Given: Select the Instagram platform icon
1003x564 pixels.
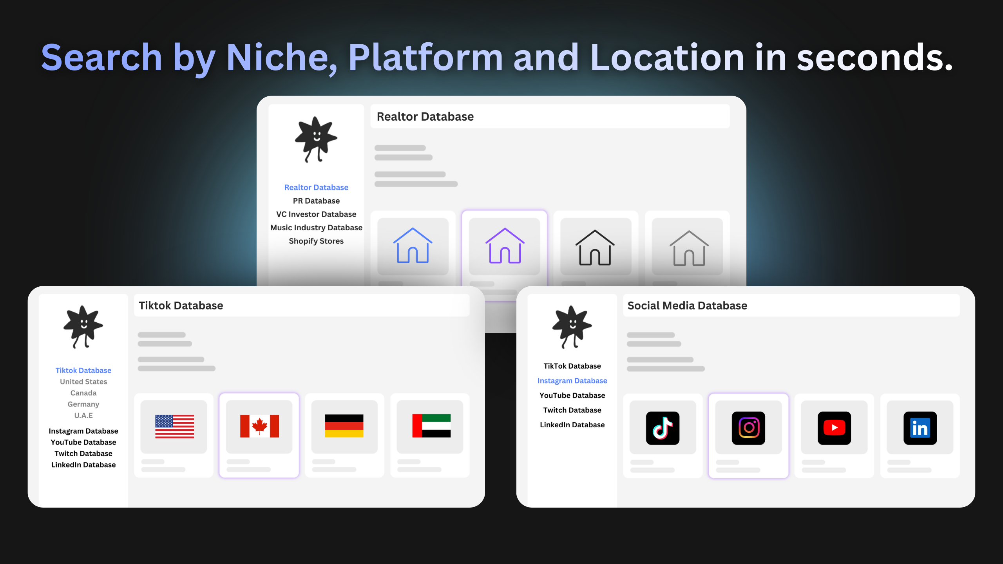Looking at the screenshot, I should point(748,428).
